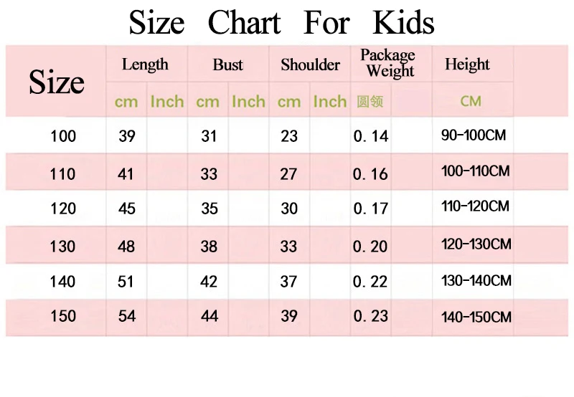Select the size 100 row label
Viewport: 574px width, 397px height.
(x=63, y=135)
